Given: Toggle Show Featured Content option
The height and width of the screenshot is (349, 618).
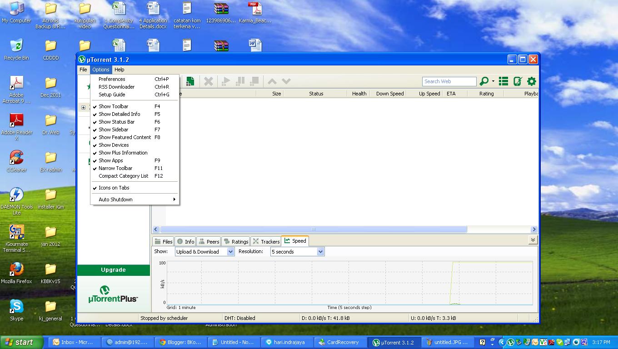Looking at the screenshot, I should pyautogui.click(x=135, y=137).
